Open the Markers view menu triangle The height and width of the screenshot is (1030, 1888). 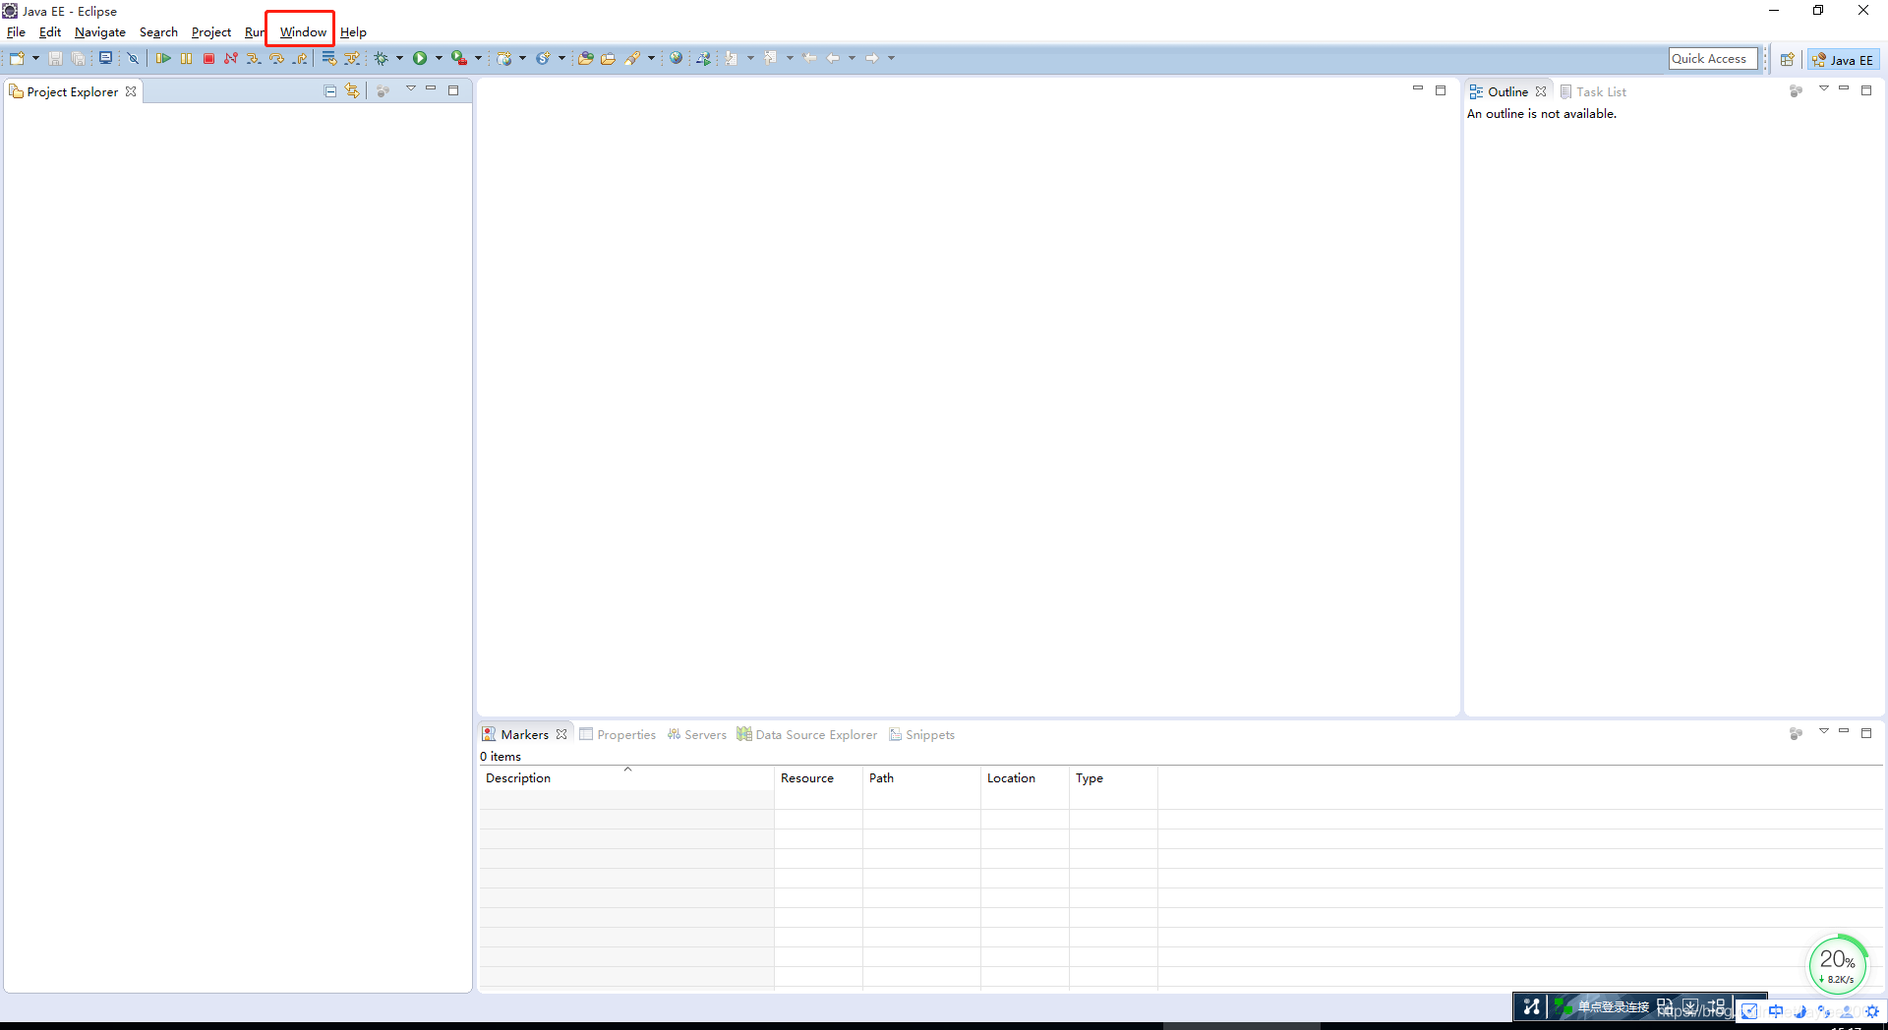pos(1823,731)
